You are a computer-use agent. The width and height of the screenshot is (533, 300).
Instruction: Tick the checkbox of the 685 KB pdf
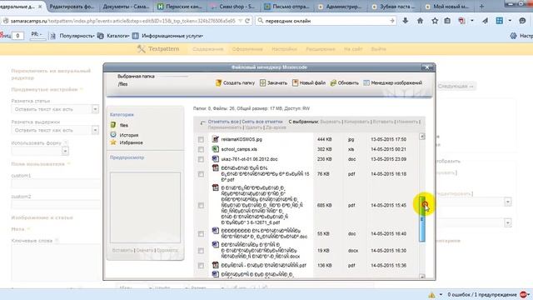tap(201, 206)
